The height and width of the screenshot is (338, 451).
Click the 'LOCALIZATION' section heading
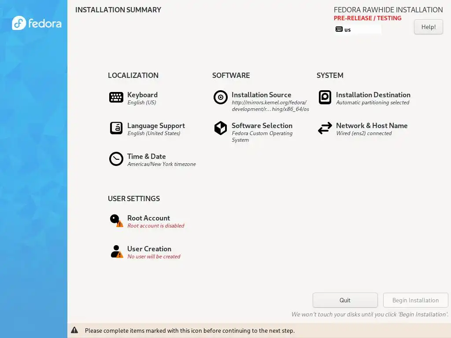pyautogui.click(x=133, y=75)
